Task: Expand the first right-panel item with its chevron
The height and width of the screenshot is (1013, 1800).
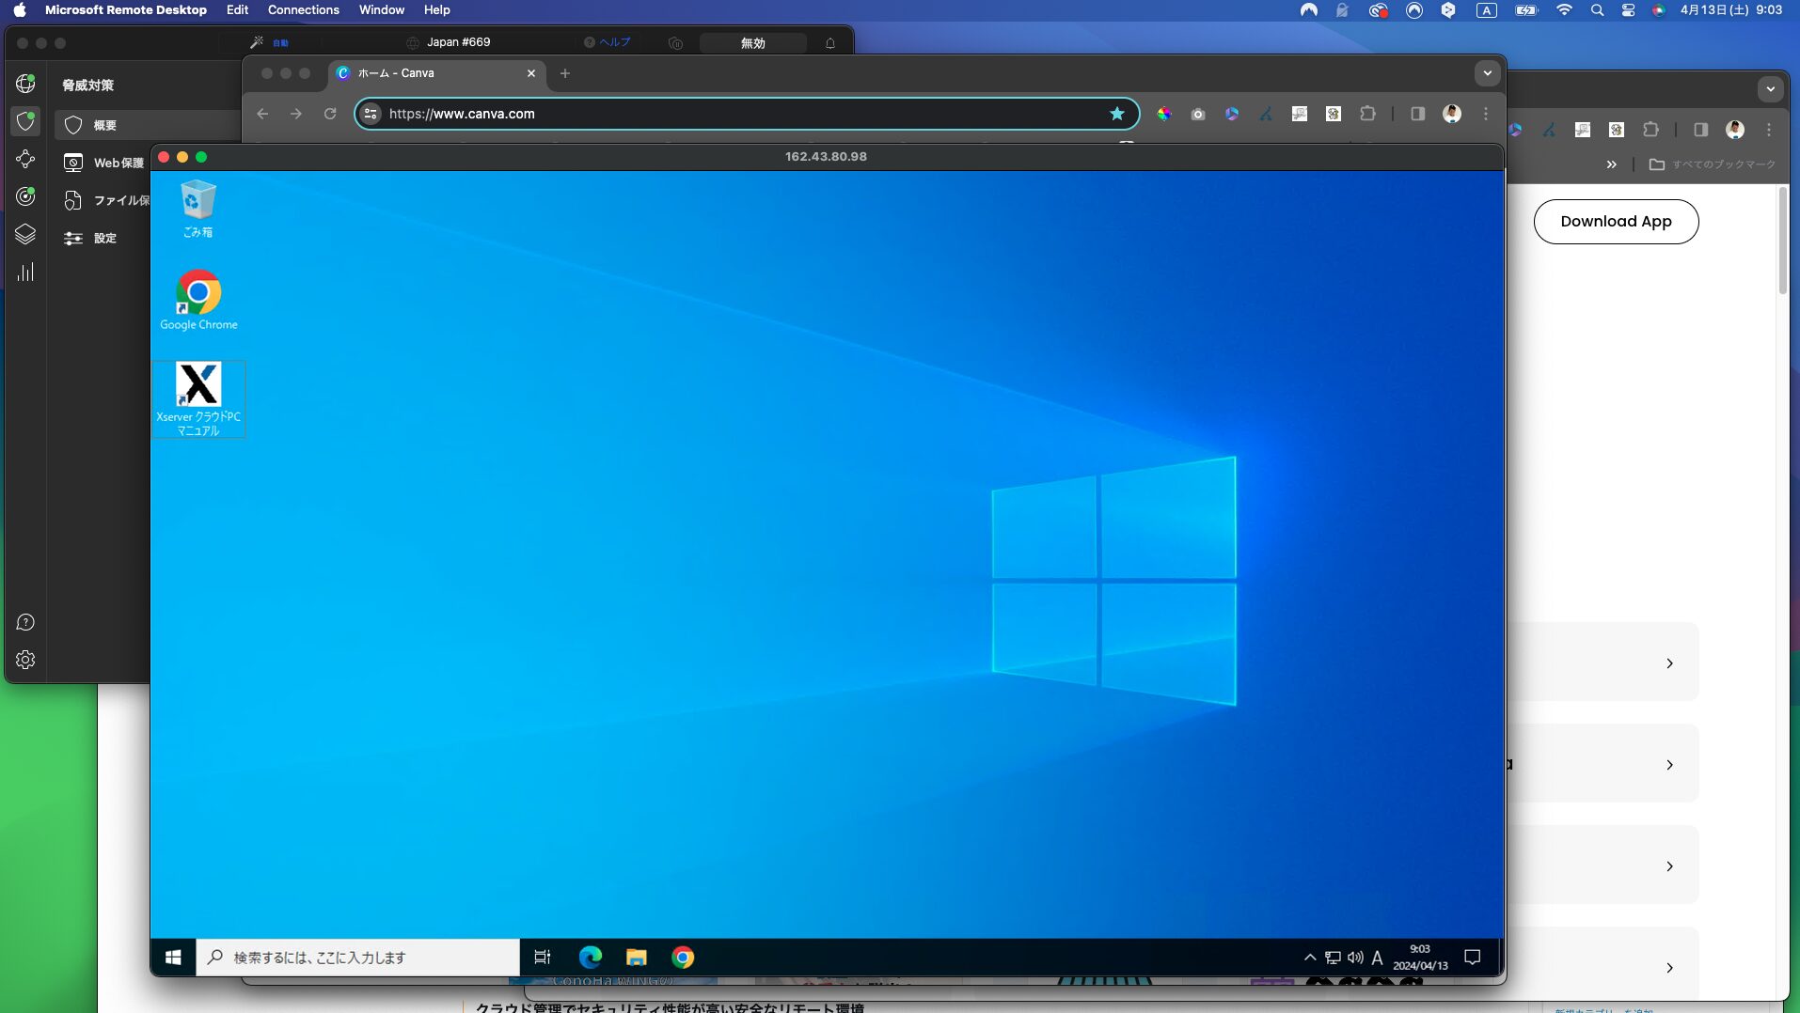Action: pos(1670,663)
